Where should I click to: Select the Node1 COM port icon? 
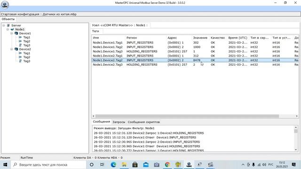tap(12, 29)
